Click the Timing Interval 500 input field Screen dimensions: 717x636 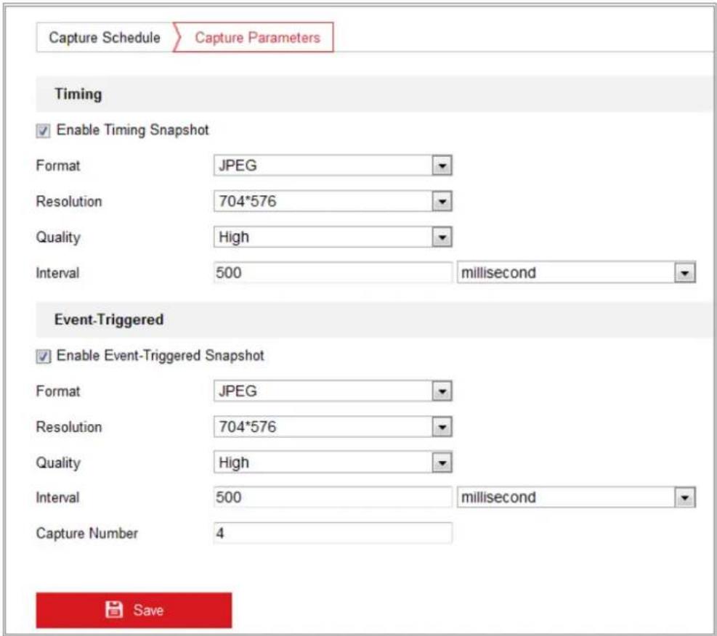333,273
